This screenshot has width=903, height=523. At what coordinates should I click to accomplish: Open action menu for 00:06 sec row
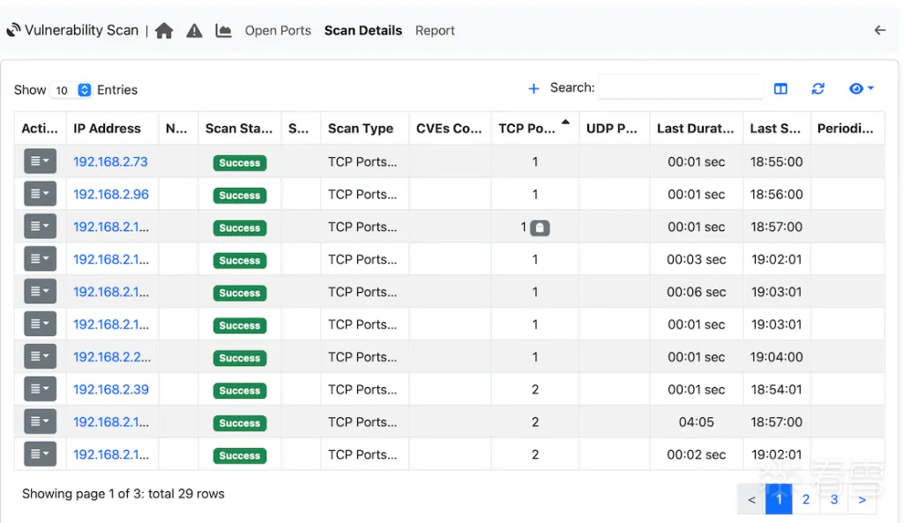(40, 291)
